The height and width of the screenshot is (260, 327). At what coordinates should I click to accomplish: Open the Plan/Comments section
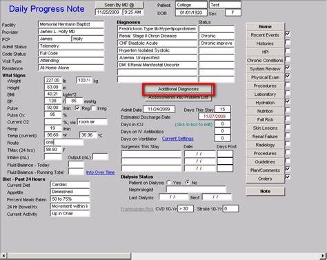[x=265, y=170]
